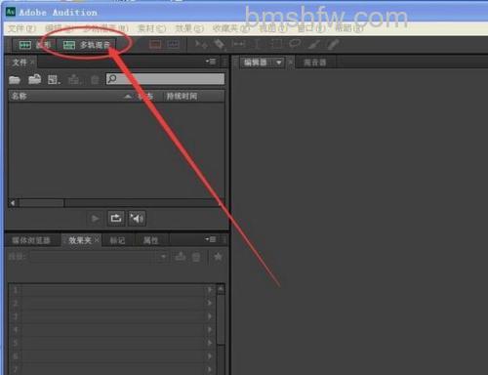Select the 文件 panel tab
The image size is (488, 375).
[20, 62]
